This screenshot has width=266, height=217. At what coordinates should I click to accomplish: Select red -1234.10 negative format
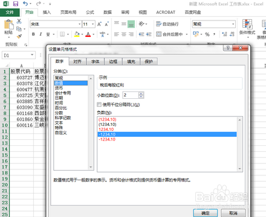click(107, 139)
